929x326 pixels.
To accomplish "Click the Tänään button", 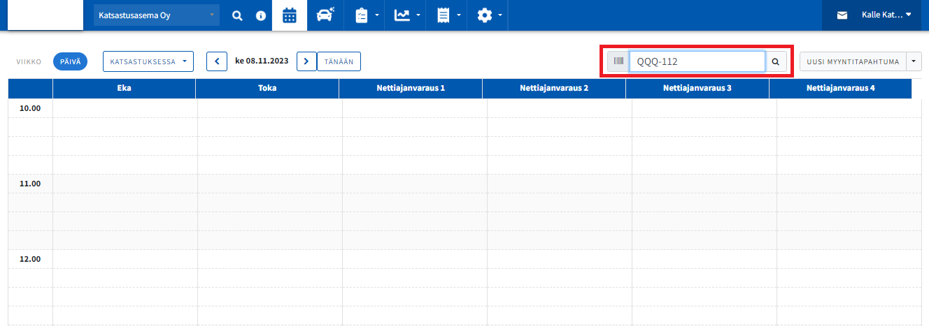I will pyautogui.click(x=339, y=61).
